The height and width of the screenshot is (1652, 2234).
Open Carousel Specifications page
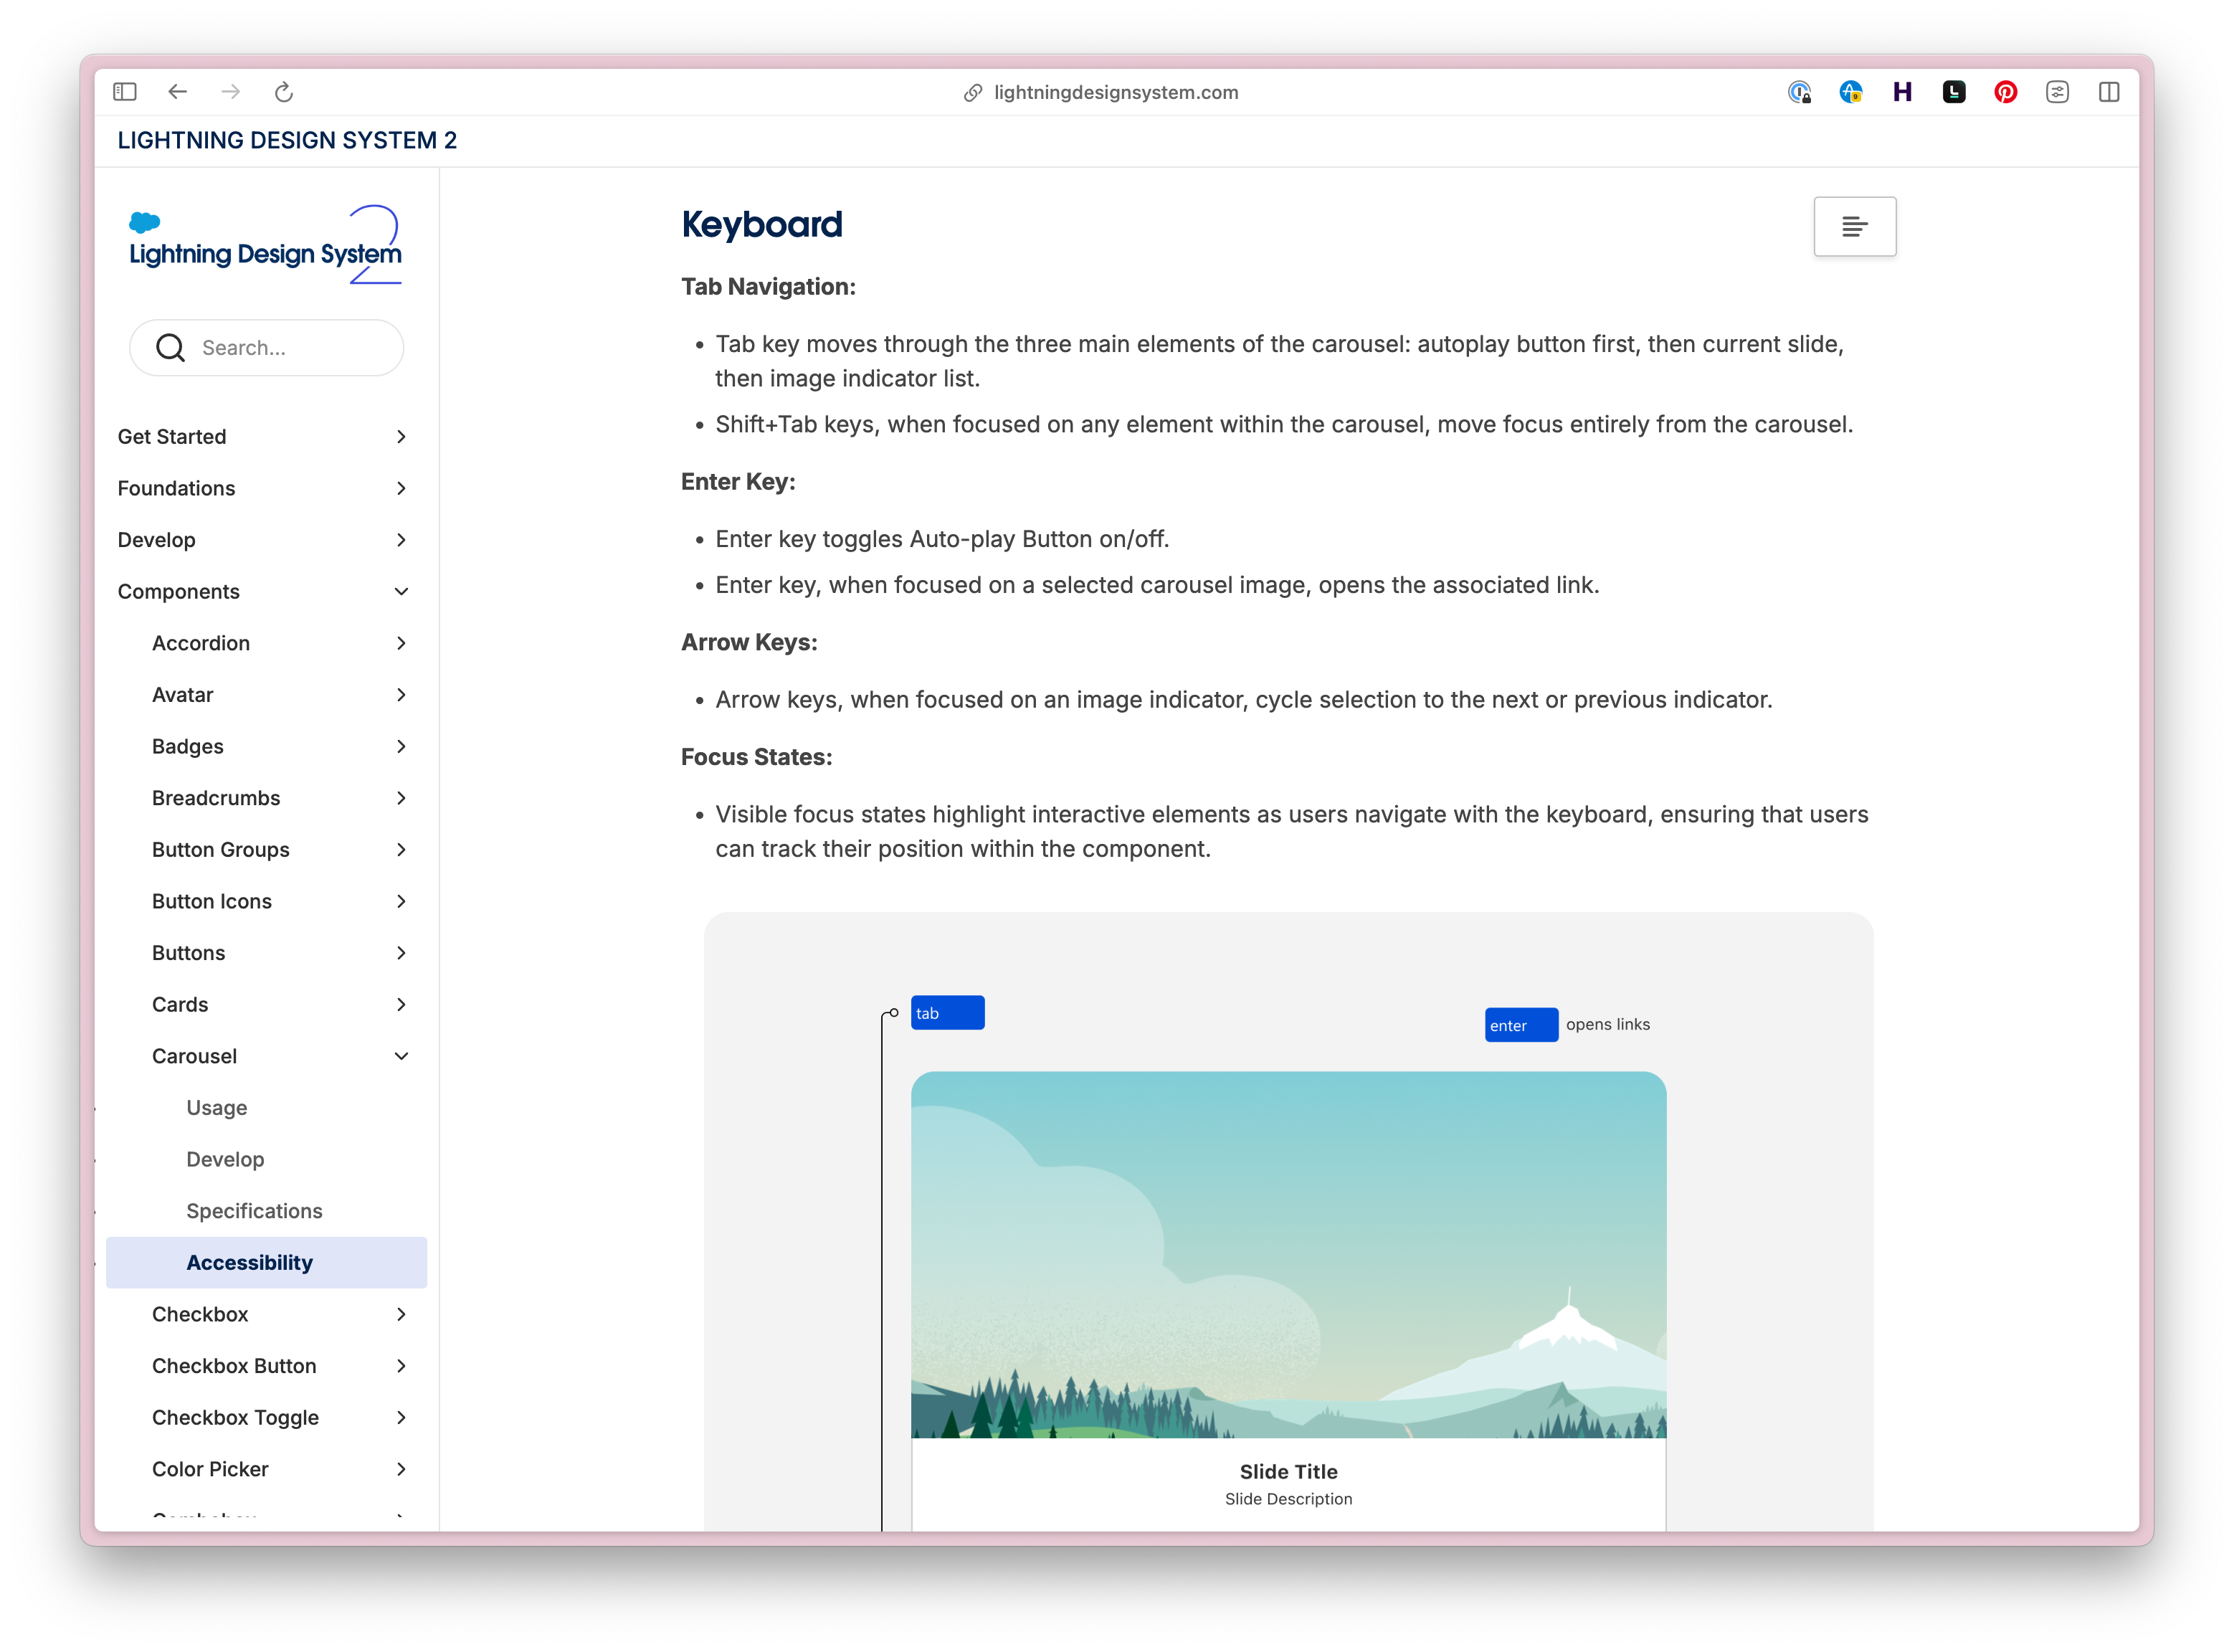coord(254,1211)
